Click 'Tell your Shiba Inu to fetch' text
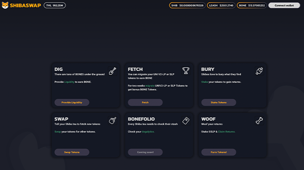Viewport: 304px width, 170px height. (78, 124)
